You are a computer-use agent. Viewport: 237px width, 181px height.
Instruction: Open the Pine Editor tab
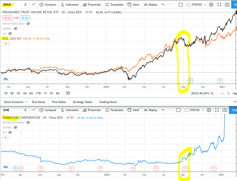(59, 102)
